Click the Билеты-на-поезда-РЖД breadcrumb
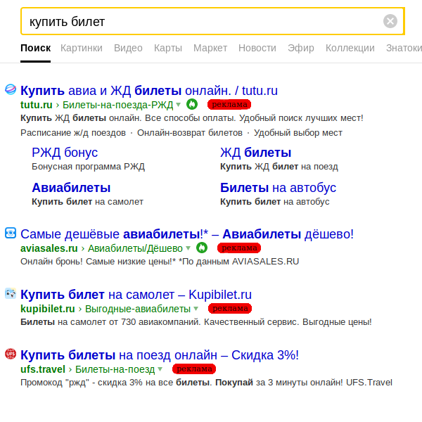 click(118, 105)
